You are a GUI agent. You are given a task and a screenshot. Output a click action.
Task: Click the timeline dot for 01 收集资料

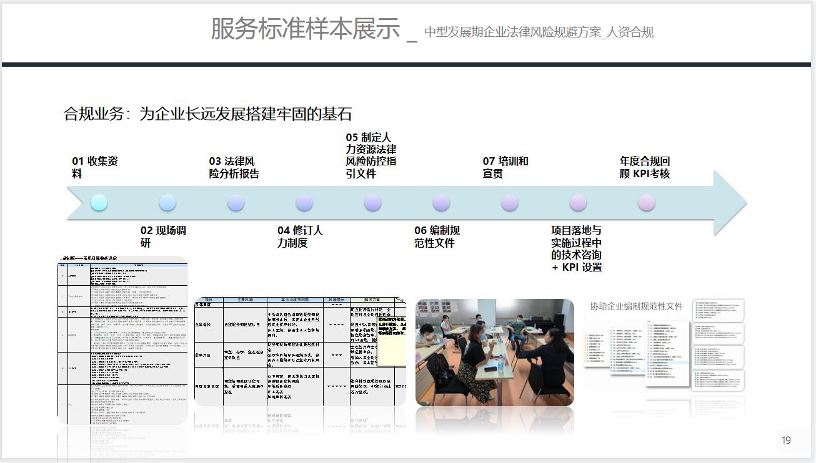coord(99,203)
